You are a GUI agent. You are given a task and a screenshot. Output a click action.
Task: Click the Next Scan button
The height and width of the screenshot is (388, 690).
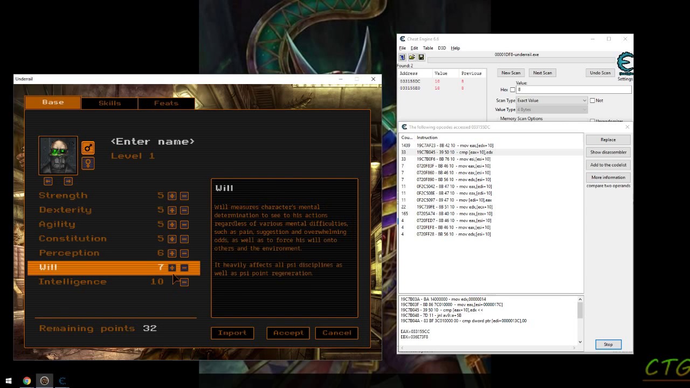click(542, 73)
